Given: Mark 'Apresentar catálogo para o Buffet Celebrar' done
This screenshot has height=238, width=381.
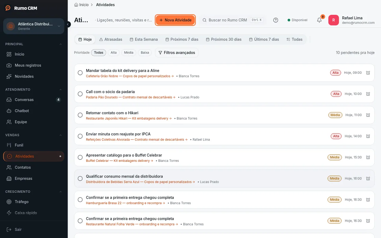Looking at the screenshot, I should point(80,157).
